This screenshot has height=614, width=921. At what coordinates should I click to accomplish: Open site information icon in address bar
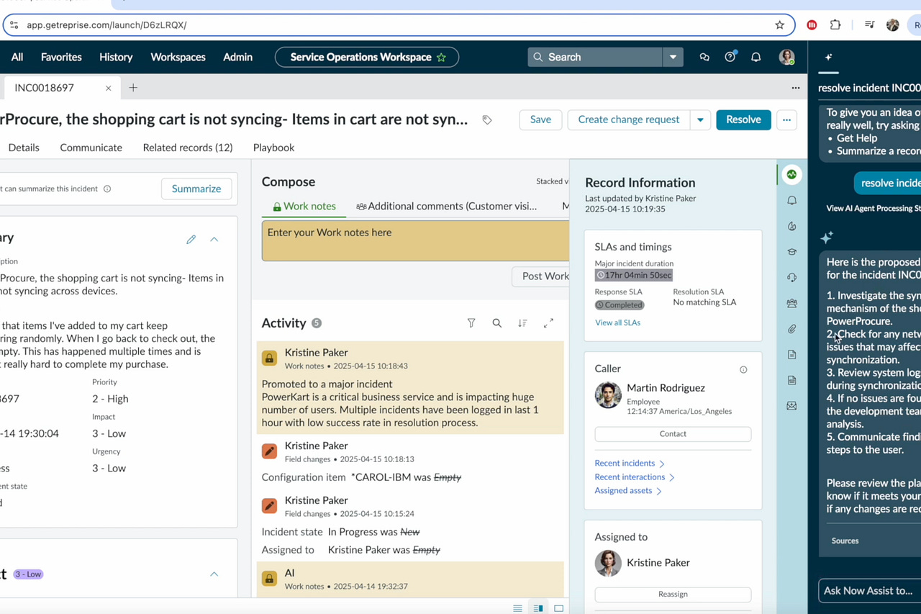tap(14, 25)
